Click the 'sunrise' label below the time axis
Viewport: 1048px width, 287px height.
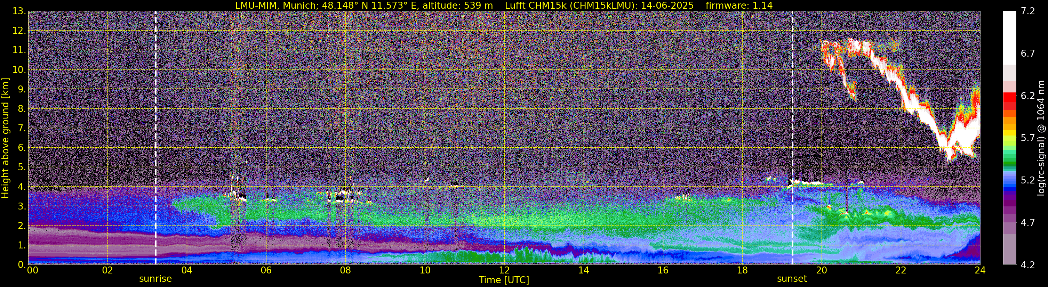coord(155,279)
